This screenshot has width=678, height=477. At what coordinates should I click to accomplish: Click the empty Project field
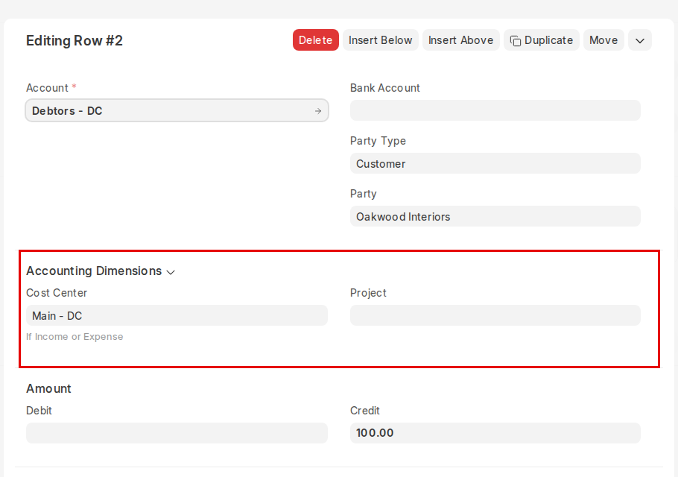click(495, 315)
